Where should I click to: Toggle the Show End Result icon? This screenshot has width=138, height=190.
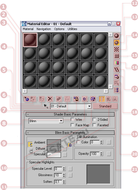[x=102, y=99]
